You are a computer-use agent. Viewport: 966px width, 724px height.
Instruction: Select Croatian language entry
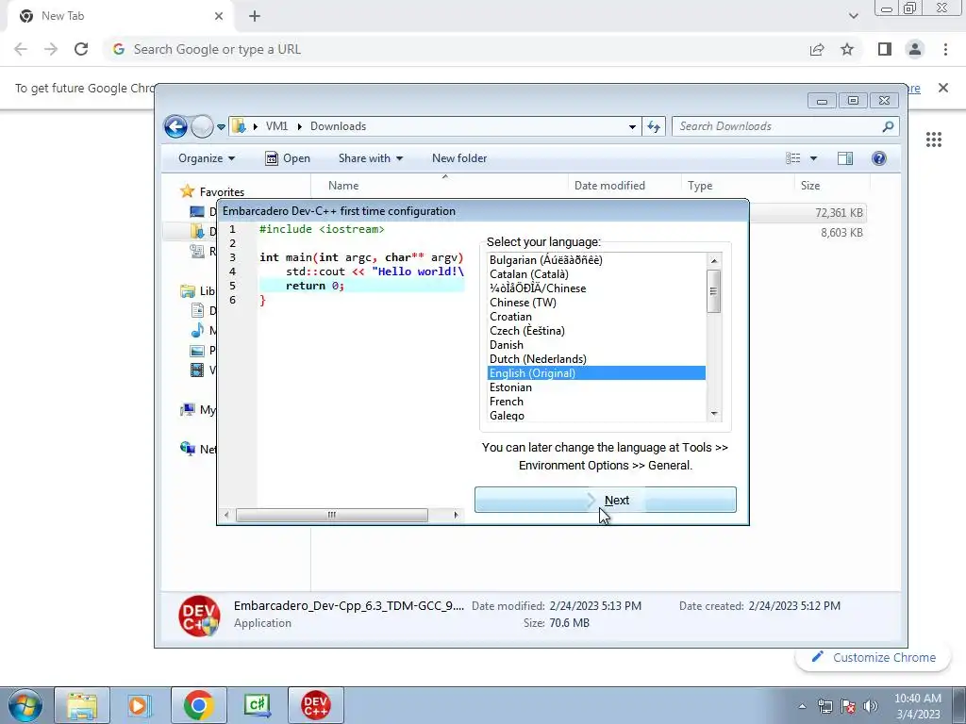[596, 317]
